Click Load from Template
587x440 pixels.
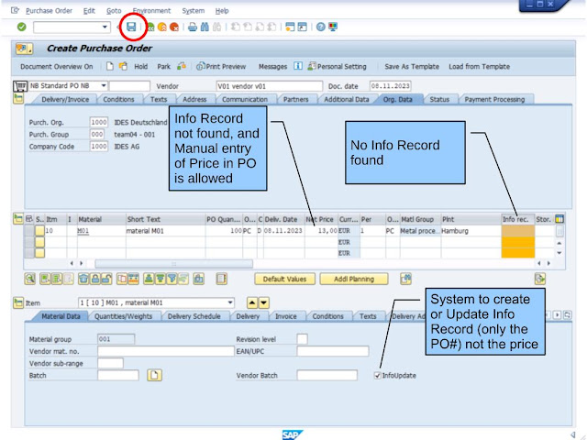point(479,67)
